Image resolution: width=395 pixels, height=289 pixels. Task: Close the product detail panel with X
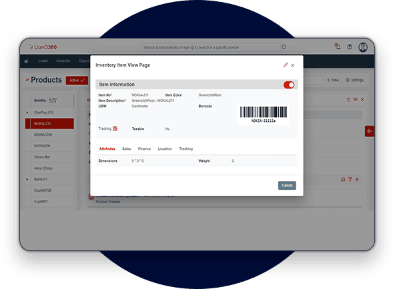(x=362, y=100)
